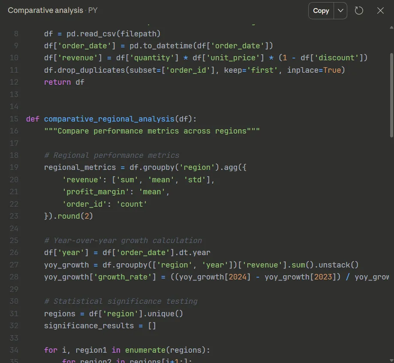The width and height of the screenshot is (394, 363).
Task: Expand the Copy options dropdown arrow
Action: (340, 11)
